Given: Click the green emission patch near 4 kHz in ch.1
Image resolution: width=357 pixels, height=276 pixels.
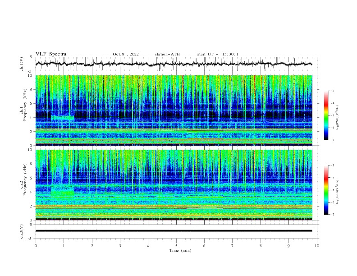Looking at the screenshot, I should (62, 118).
